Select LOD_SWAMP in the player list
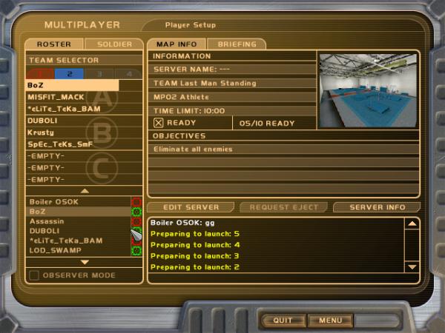445x333 pixels. pos(79,250)
